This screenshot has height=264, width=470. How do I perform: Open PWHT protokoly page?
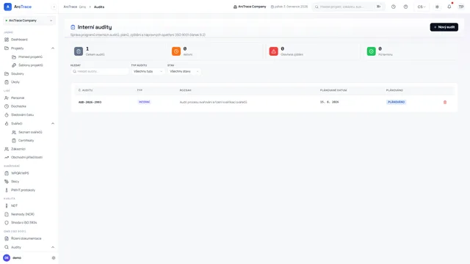tap(23, 190)
